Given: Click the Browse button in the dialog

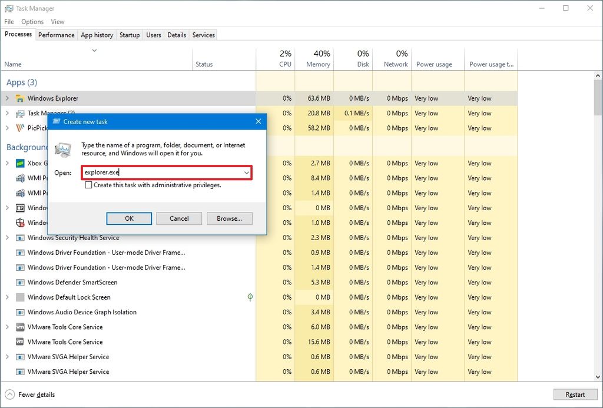Looking at the screenshot, I should pos(230,218).
